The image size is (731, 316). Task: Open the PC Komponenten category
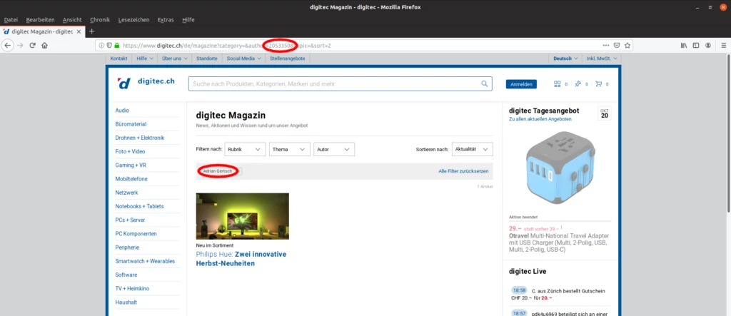coord(136,233)
